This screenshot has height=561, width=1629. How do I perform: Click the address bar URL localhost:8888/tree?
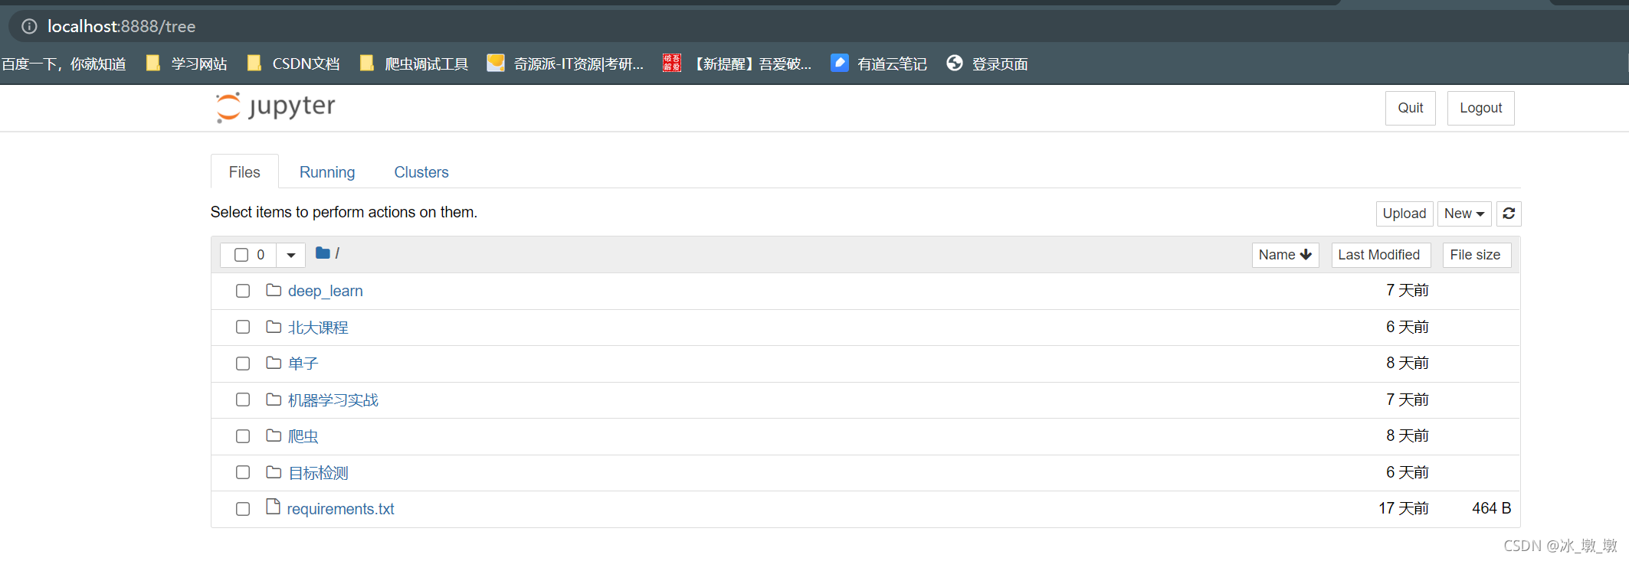click(x=122, y=26)
